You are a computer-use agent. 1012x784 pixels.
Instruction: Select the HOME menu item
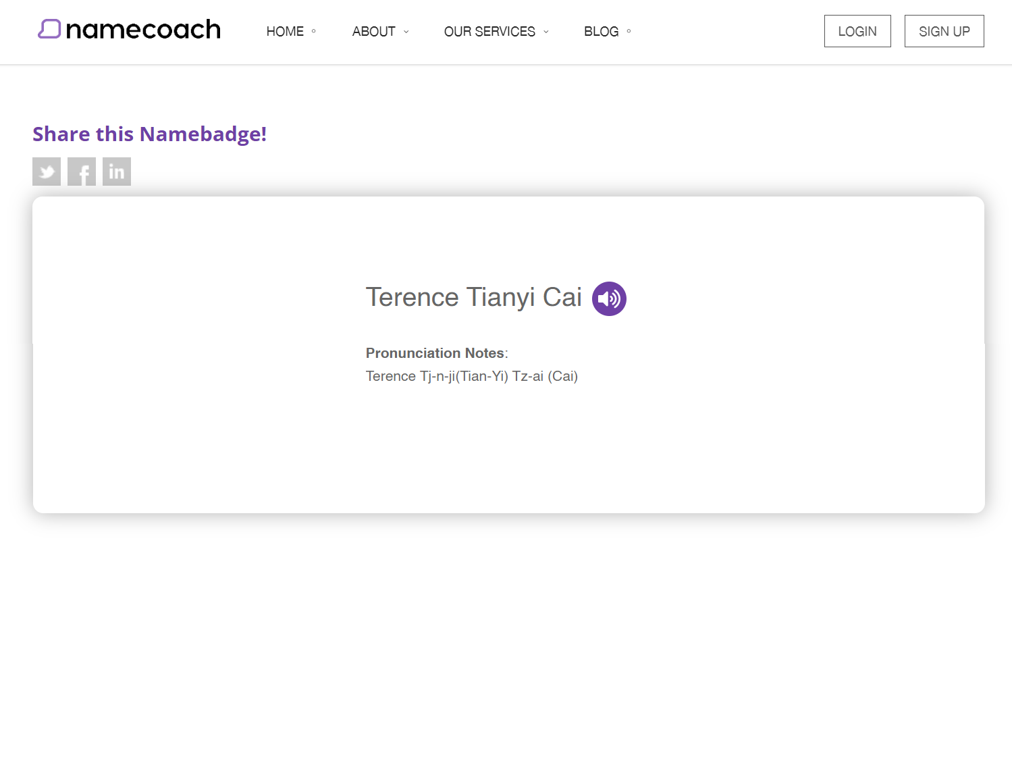click(x=285, y=31)
